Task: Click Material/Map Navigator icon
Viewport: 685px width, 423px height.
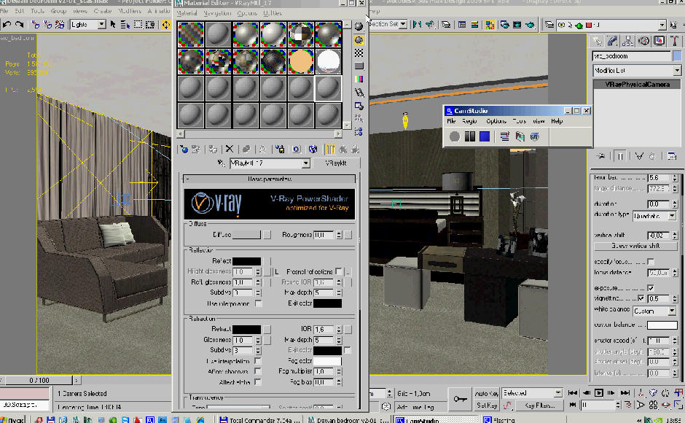Action: pos(359,132)
